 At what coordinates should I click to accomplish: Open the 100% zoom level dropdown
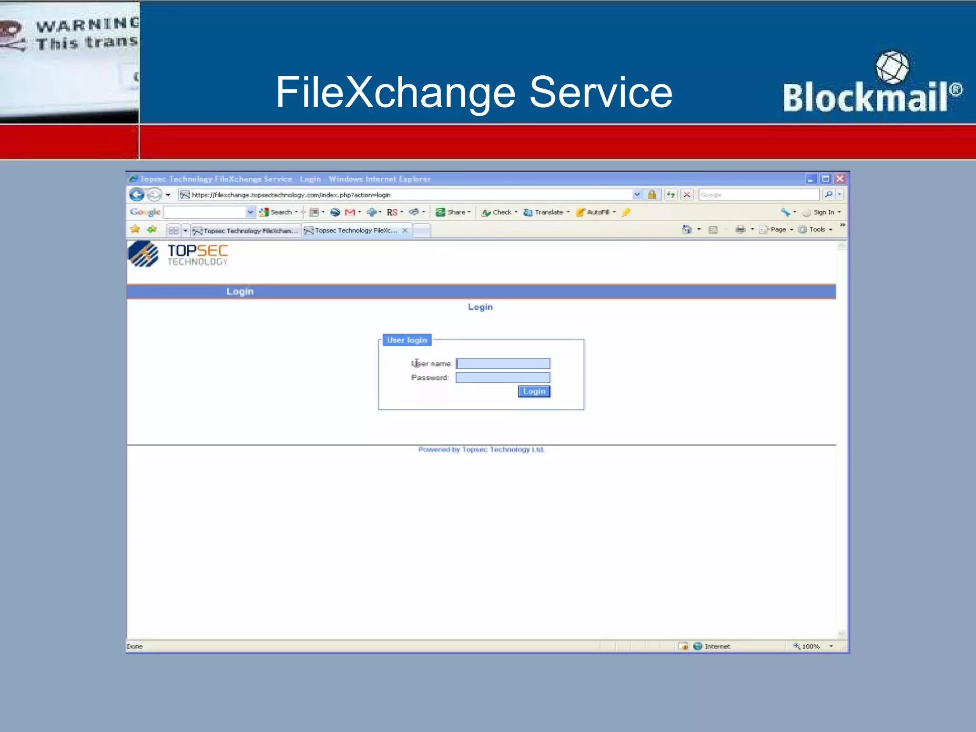click(x=831, y=646)
